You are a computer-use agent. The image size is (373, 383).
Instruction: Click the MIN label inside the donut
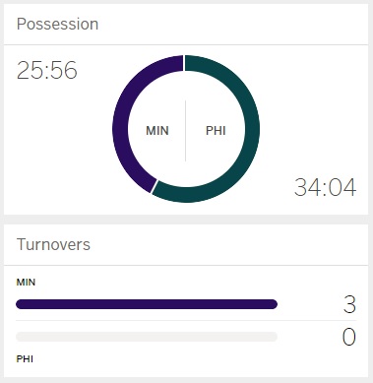[x=157, y=131]
